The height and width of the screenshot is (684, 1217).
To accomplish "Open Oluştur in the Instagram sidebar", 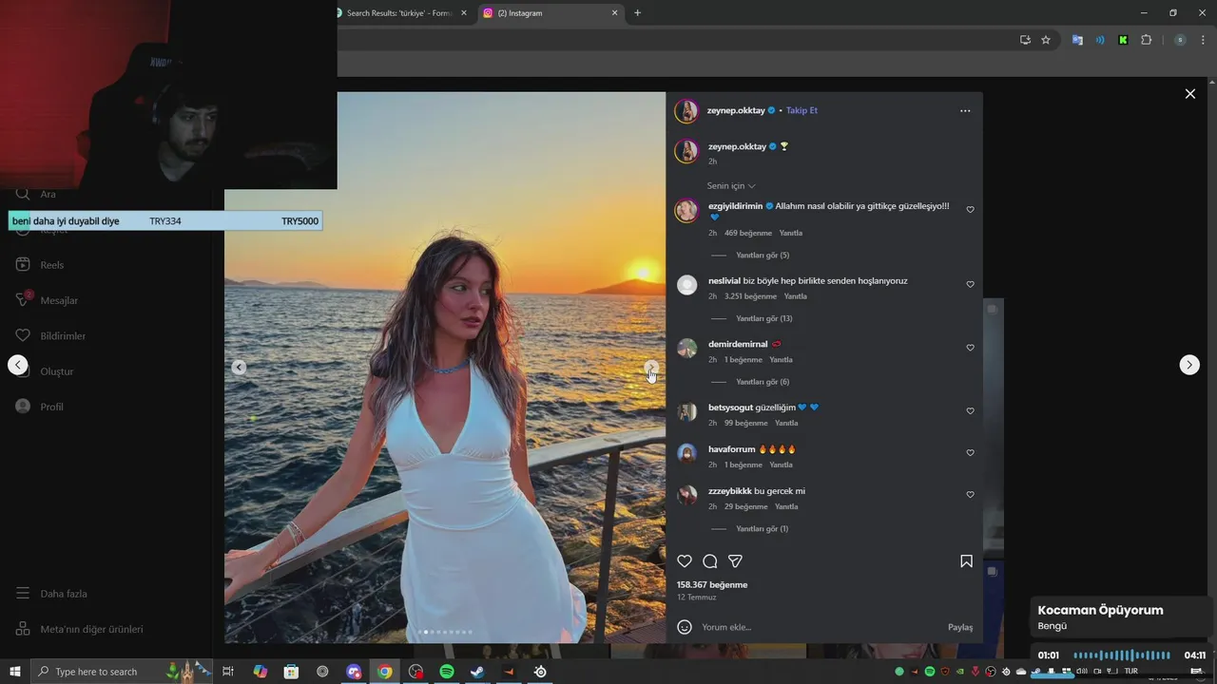I will tap(45, 371).
